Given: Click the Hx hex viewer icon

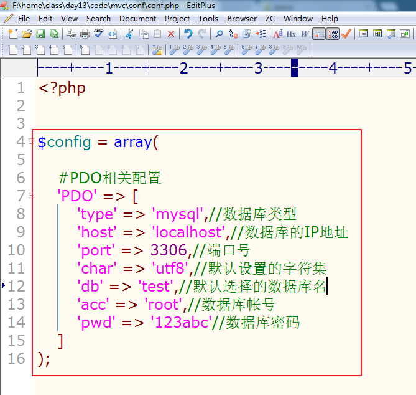Looking at the screenshot, I should (x=291, y=34).
